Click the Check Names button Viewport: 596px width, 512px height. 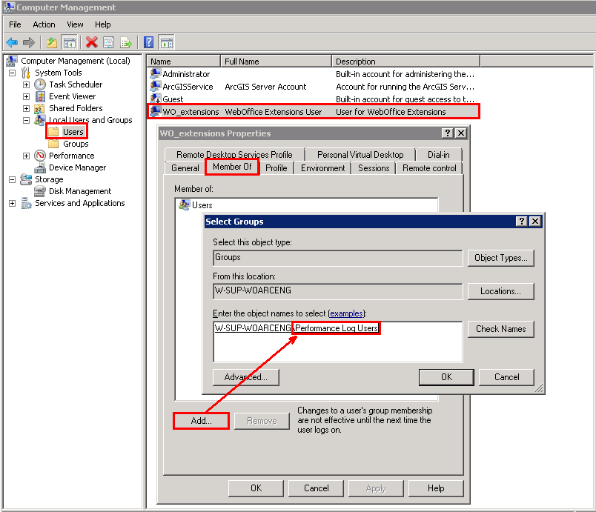501,329
